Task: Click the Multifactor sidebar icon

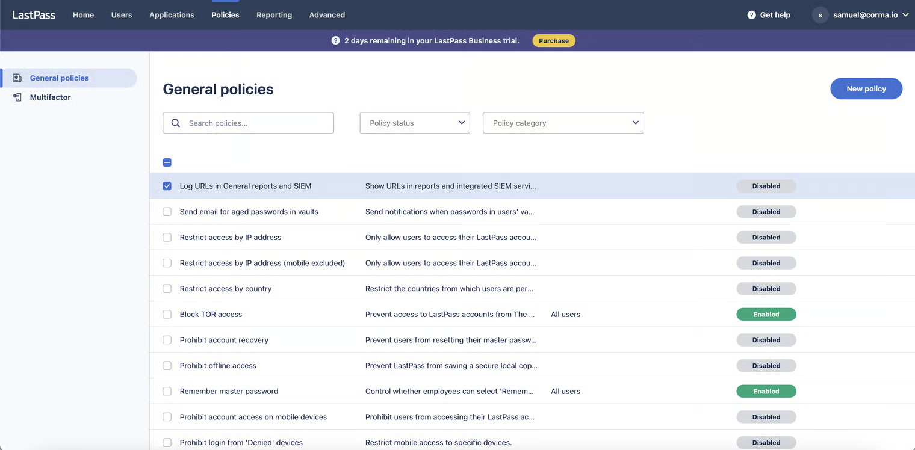Action: pyautogui.click(x=17, y=97)
